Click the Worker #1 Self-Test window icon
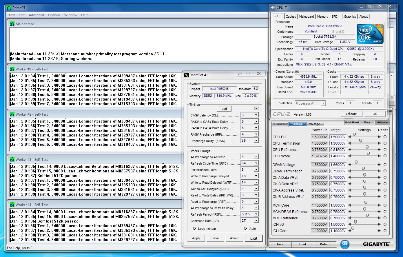 point(12,69)
